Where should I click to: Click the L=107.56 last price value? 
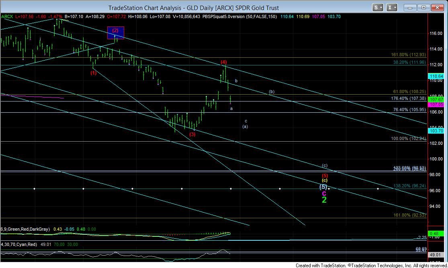[24, 16]
